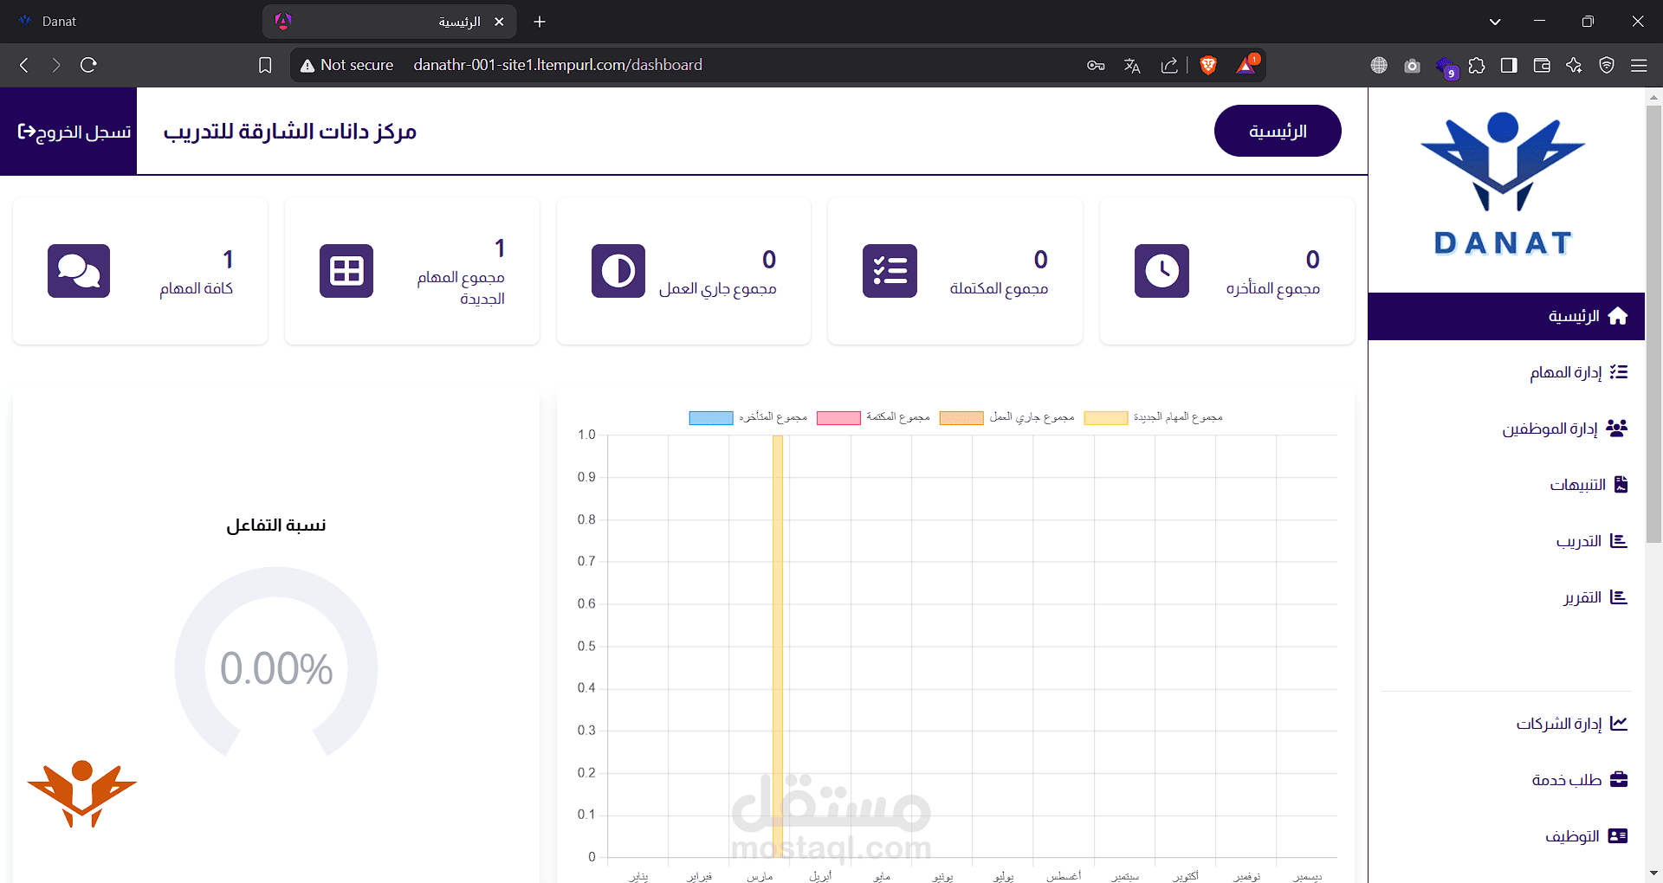Open إدارة المهام from the sidebar icon
This screenshot has width=1663, height=883.
coord(1619,371)
